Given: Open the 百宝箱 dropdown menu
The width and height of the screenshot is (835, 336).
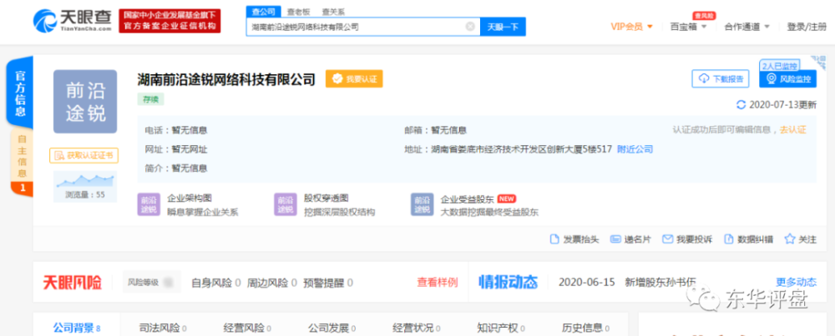Looking at the screenshot, I should click(x=688, y=27).
